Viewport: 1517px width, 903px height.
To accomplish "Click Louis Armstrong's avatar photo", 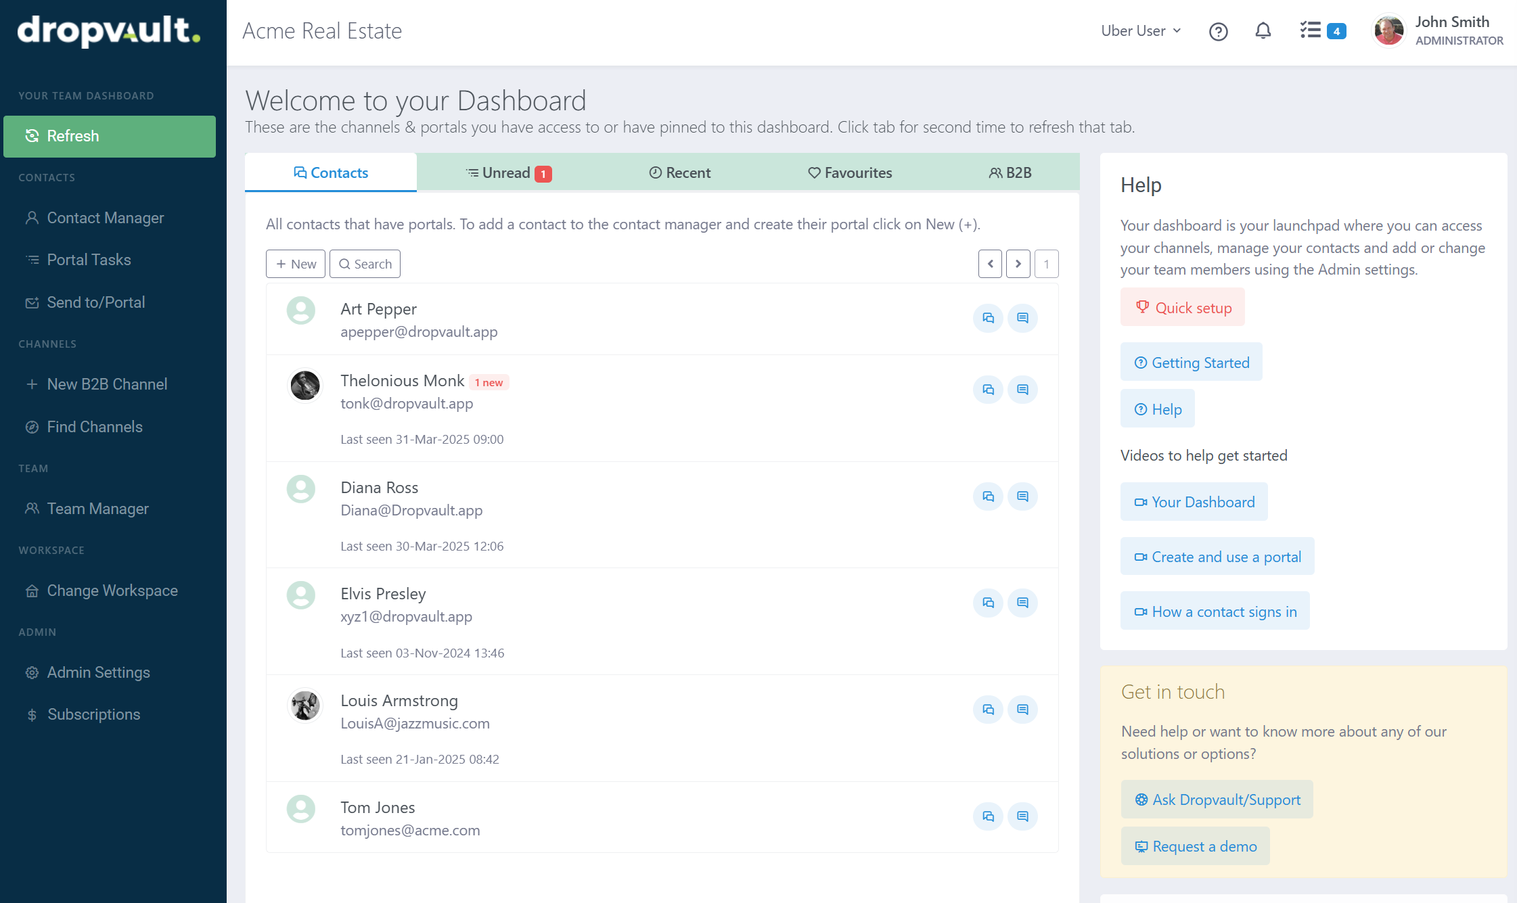I will (304, 705).
